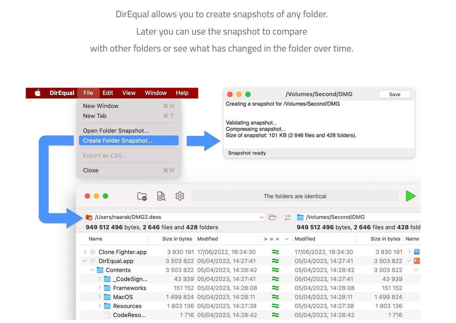Click the blue Clone Fighter app icon on right
Screen dimensions: 456x323
pyautogui.click(x=417, y=252)
